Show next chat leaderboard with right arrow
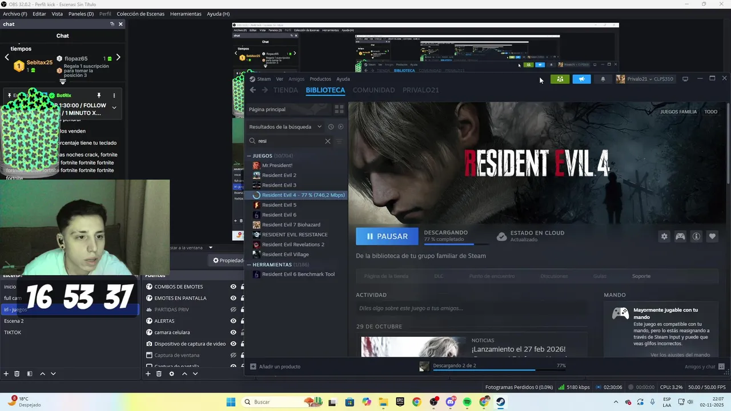Screen dimensions: 731x411 [118, 58]
